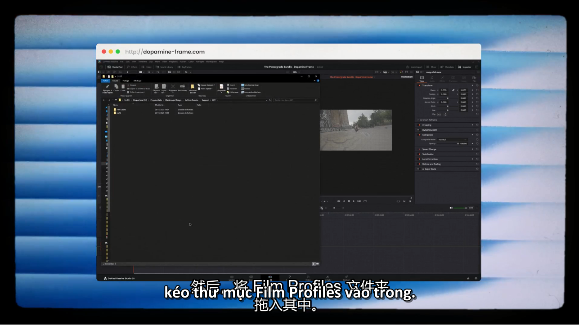
Task: Click the Opacity slider handle
Action: click(x=458, y=144)
